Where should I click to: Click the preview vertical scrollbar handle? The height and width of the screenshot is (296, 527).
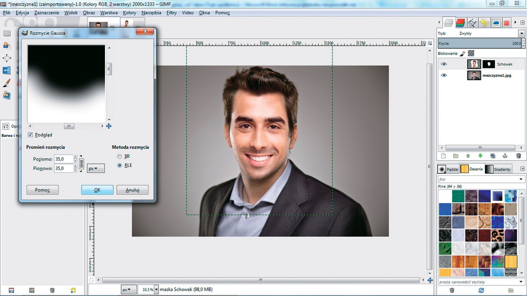[109, 69]
